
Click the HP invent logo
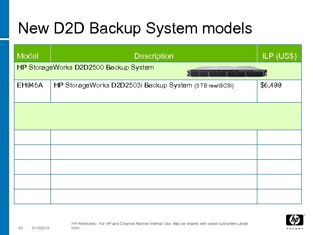pyautogui.click(x=295, y=222)
